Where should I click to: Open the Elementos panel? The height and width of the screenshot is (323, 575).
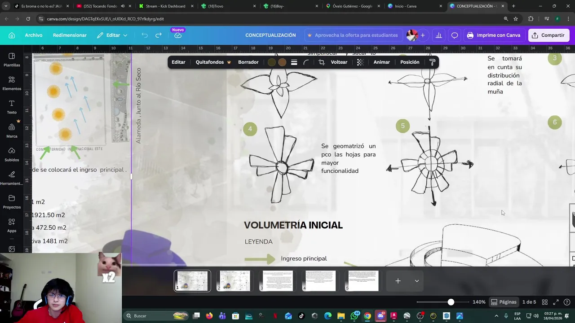12,83
